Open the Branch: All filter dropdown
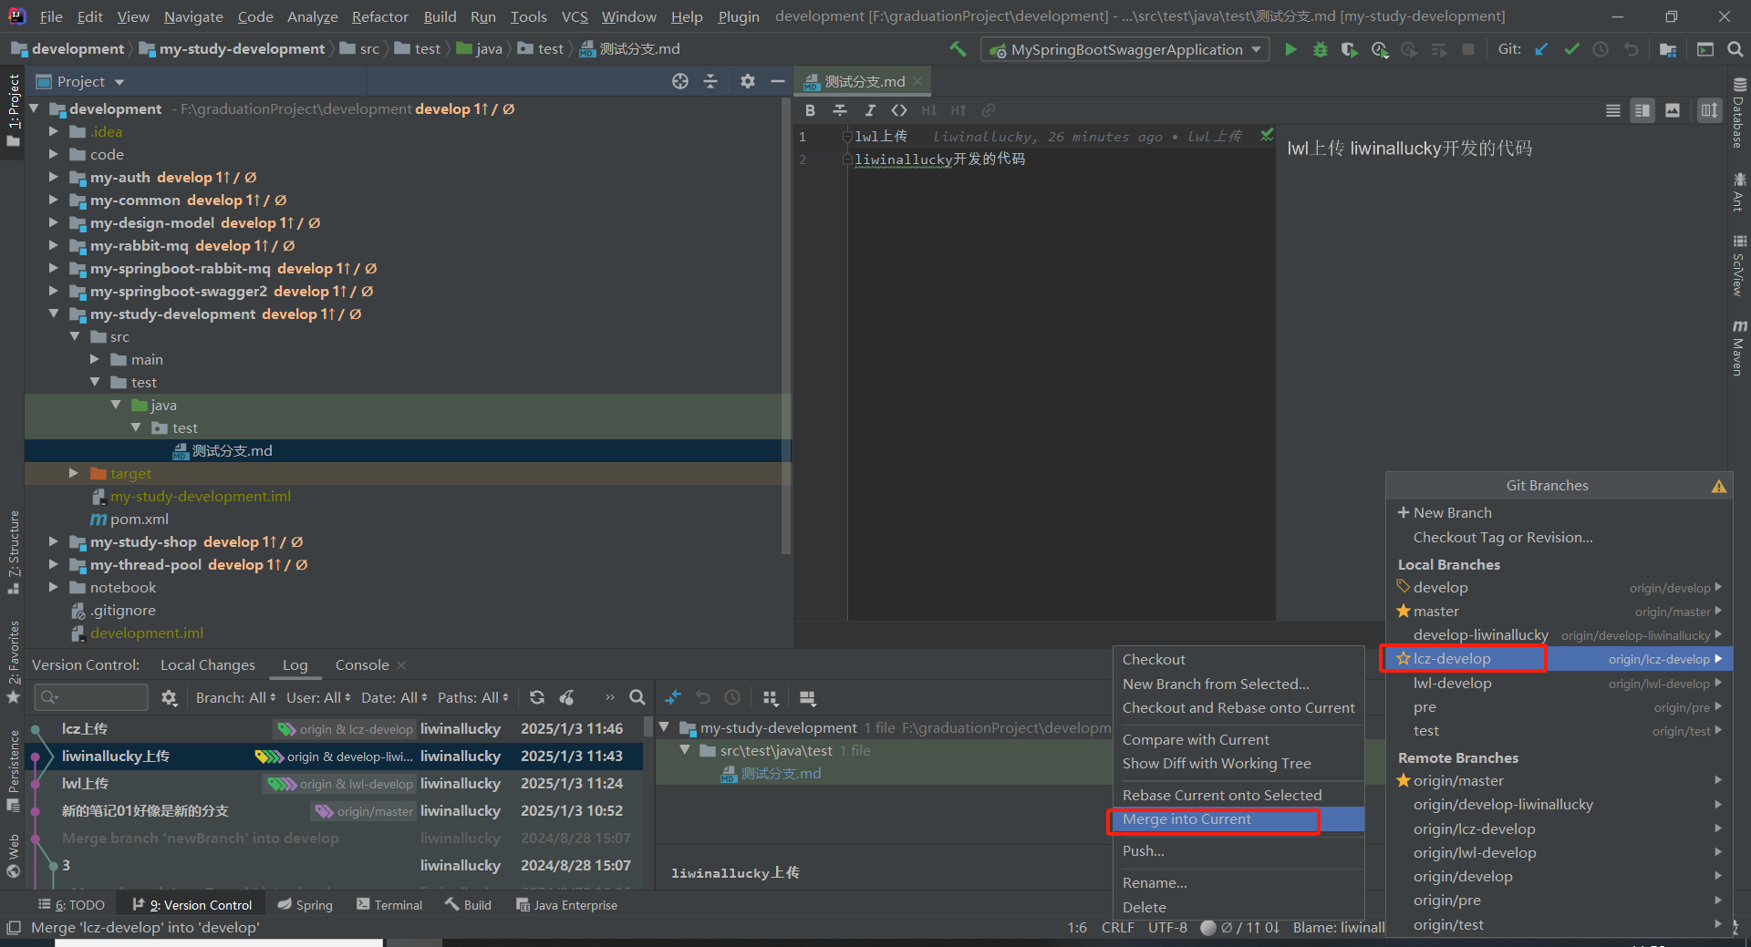The image size is (1751, 947). point(235,697)
